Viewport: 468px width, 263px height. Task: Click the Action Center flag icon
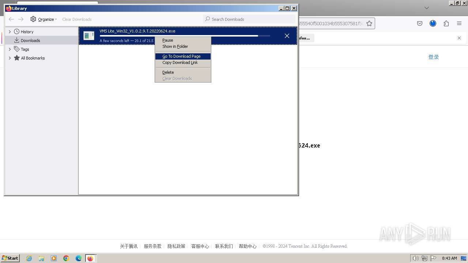[433, 258]
